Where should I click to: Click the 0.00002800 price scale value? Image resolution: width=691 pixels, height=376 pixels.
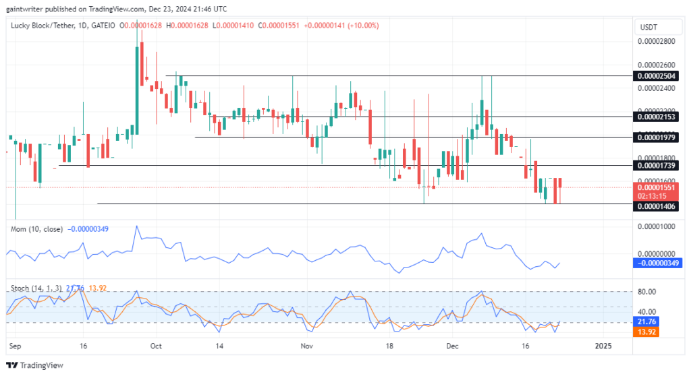click(x=656, y=41)
